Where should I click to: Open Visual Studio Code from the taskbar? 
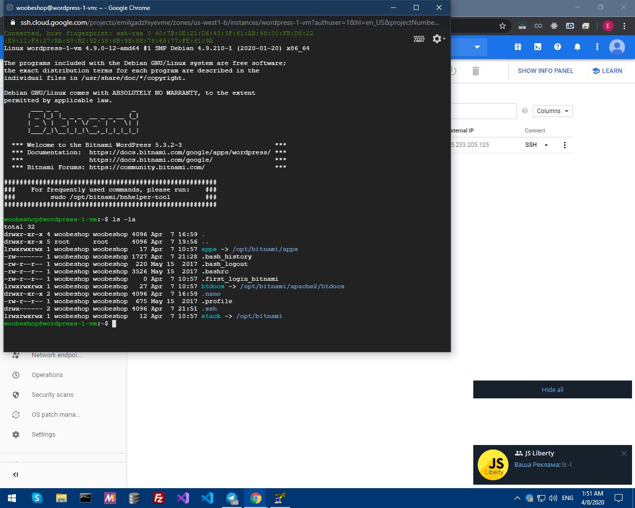207,498
